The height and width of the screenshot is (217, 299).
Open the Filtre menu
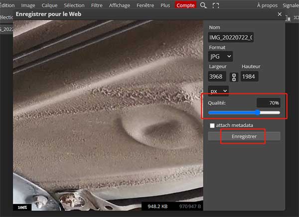97,5
